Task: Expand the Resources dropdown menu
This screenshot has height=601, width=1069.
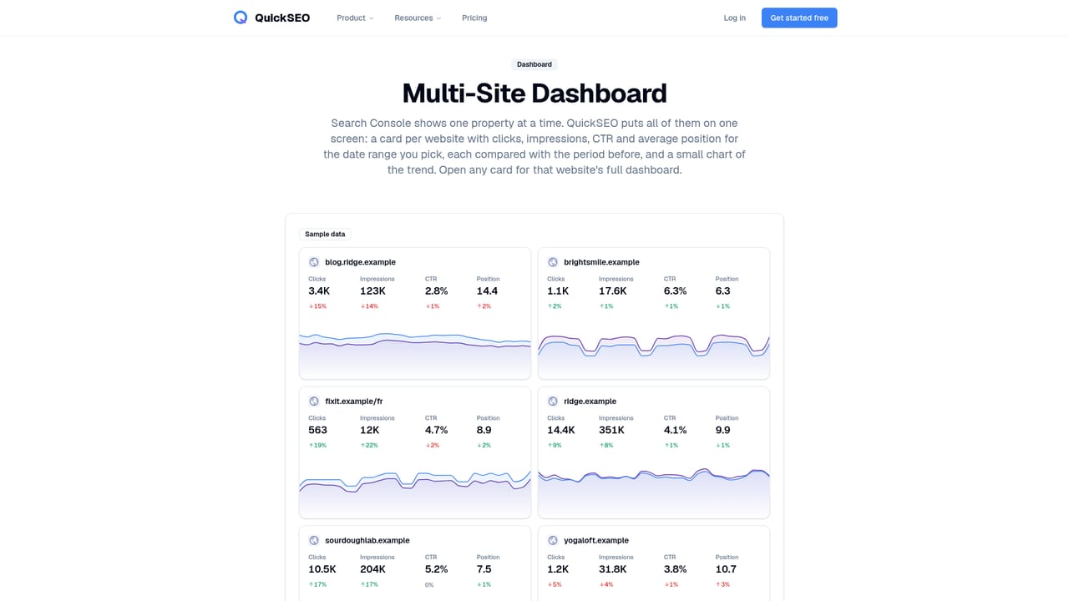Action: (x=418, y=18)
